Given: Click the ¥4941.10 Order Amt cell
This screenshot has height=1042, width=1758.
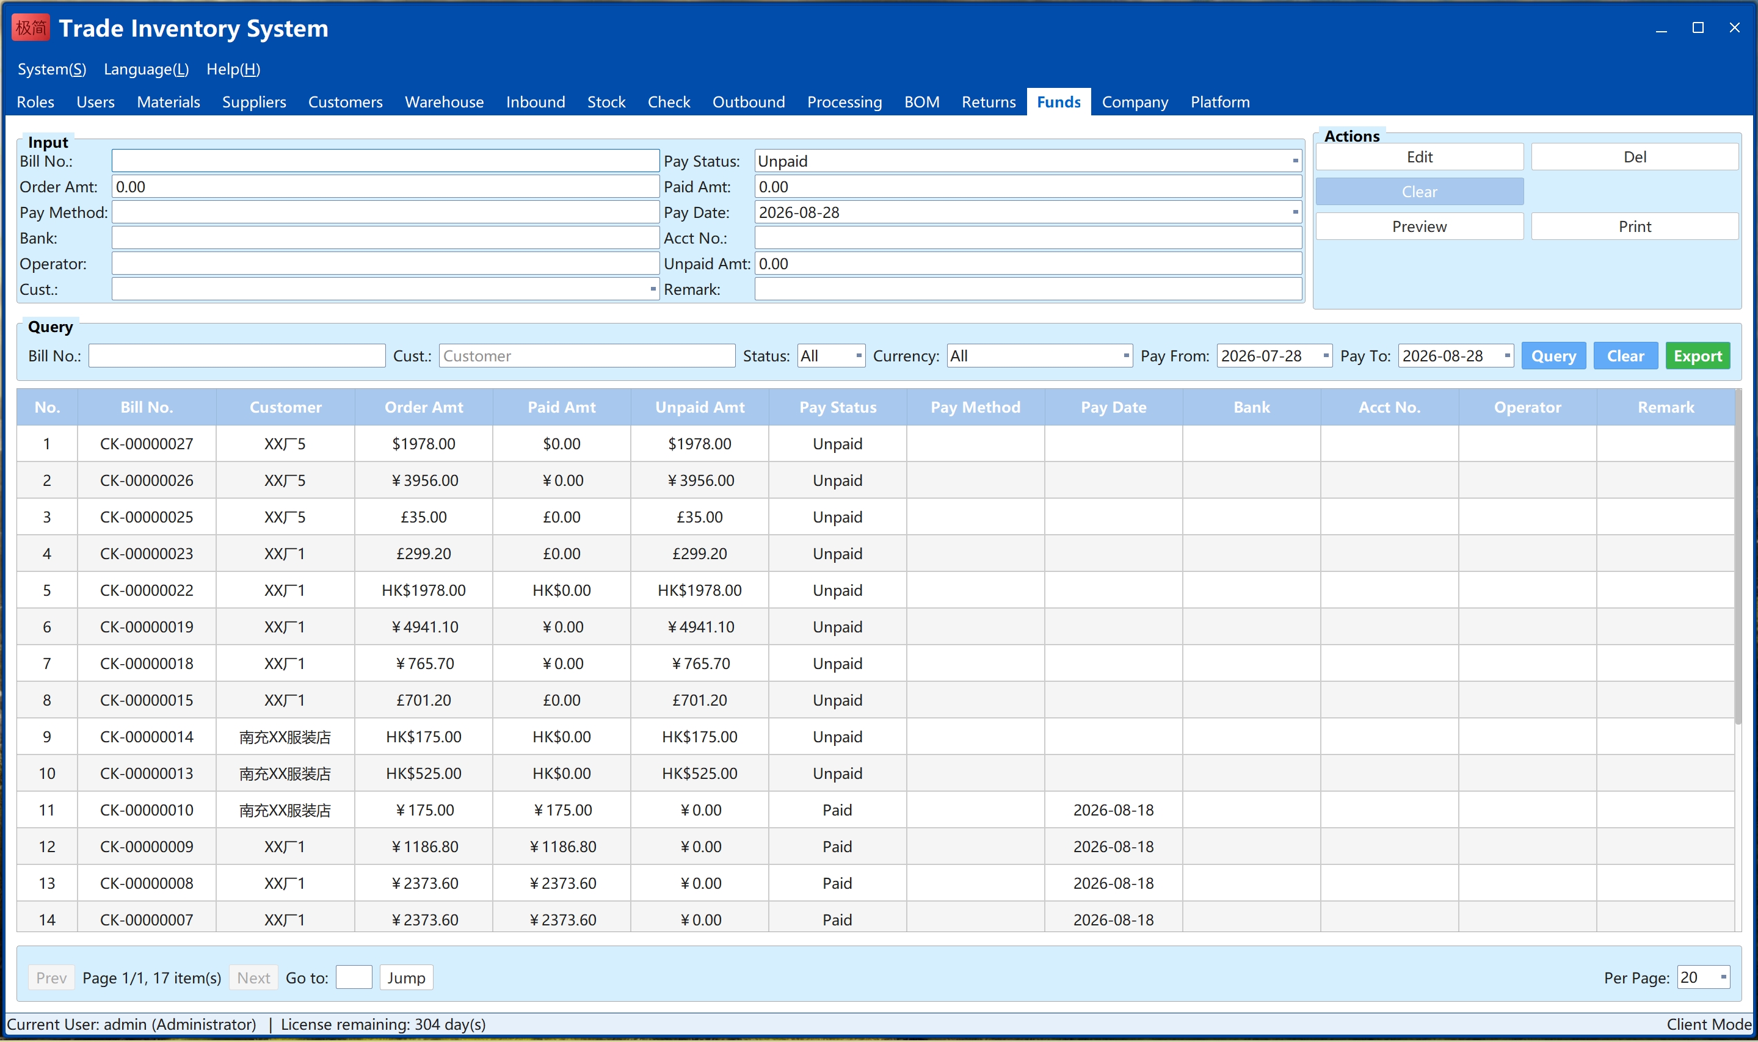Looking at the screenshot, I should point(424,627).
